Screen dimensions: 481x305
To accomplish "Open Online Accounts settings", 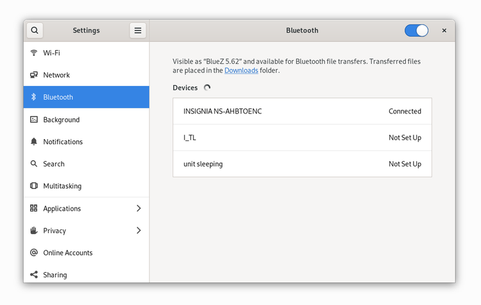I will pos(87,252).
